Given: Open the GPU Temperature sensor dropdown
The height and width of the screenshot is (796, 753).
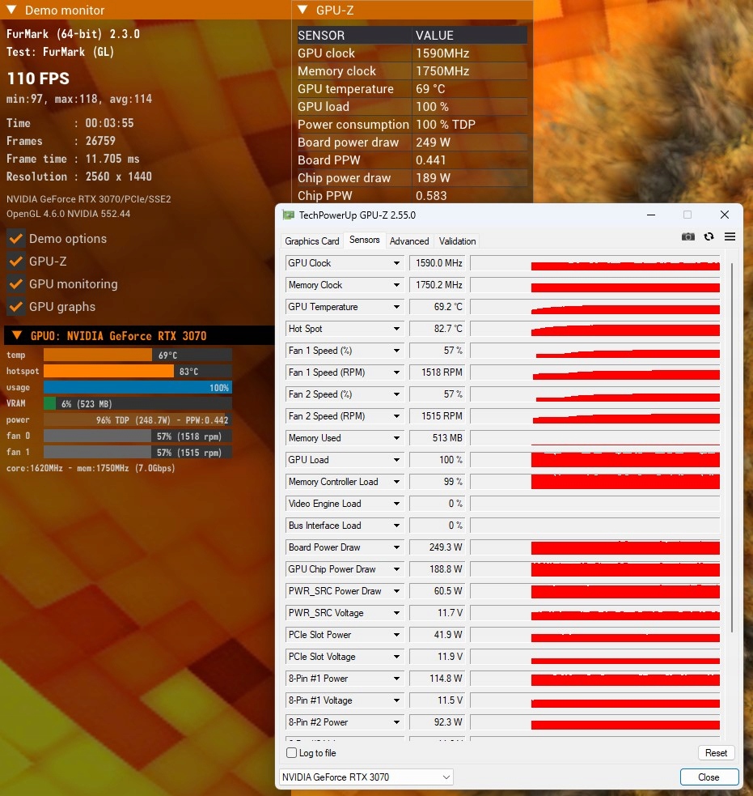Looking at the screenshot, I should [x=396, y=307].
